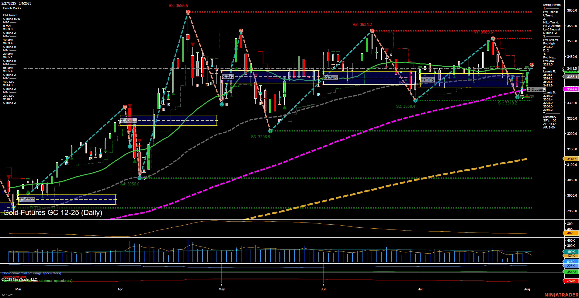Screen dimensions: 579x298
Task: Click the blue 5159 axis marker
Action: 571,262
